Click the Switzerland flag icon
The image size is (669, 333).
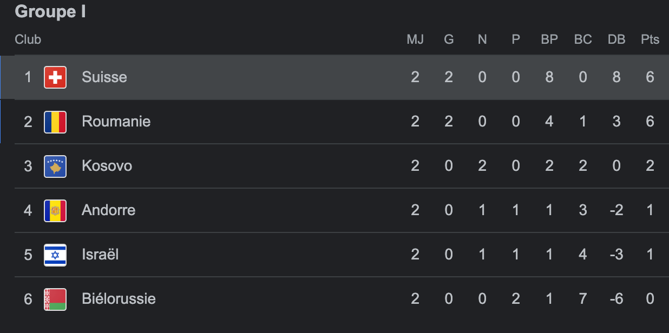(55, 77)
